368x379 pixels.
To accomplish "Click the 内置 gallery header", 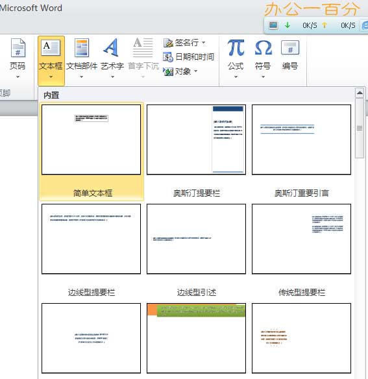I will tap(51, 95).
